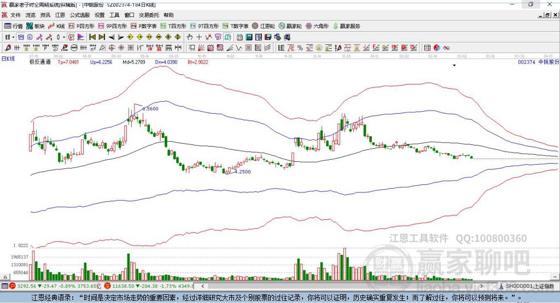Open the 帮助 menu
Viewport: 560px width, 303px height.
click(x=168, y=15)
